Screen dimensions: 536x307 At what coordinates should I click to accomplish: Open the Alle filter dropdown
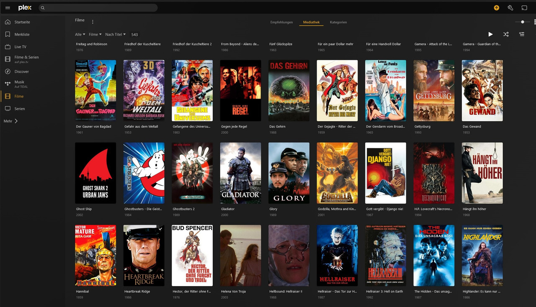point(80,34)
